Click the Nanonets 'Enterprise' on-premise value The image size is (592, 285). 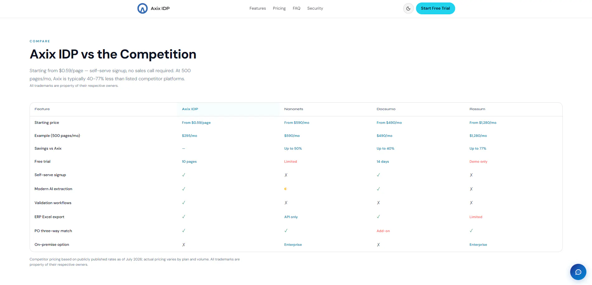tap(293, 245)
